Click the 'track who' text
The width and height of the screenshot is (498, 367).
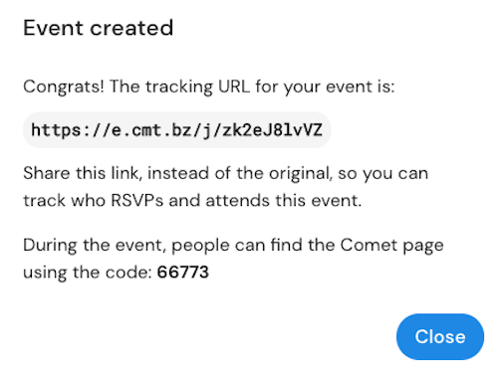click(x=64, y=201)
